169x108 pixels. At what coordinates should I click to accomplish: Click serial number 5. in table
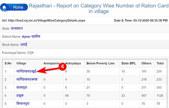pos(6,104)
